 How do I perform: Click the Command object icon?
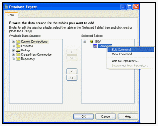95,46
